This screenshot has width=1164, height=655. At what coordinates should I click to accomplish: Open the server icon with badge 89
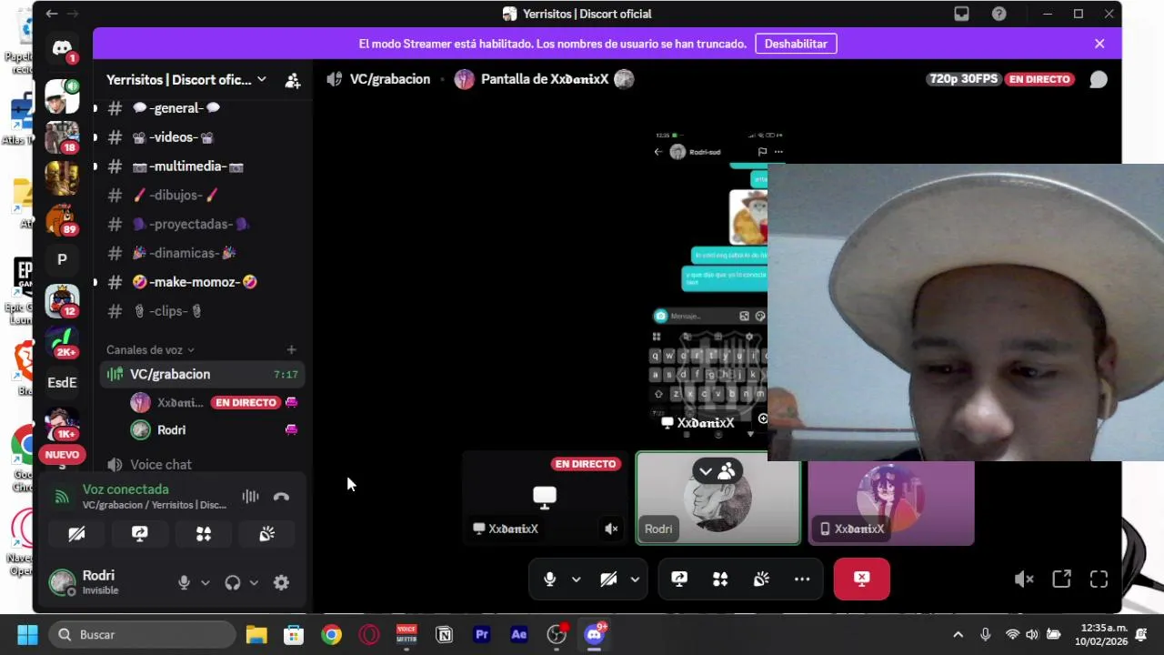point(62,219)
